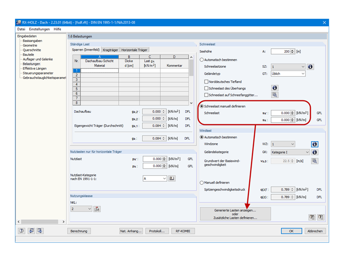This screenshot has width=347, height=260.
Task: Click the RX-HOLZ app icon in title bar
Action: coord(19,22)
